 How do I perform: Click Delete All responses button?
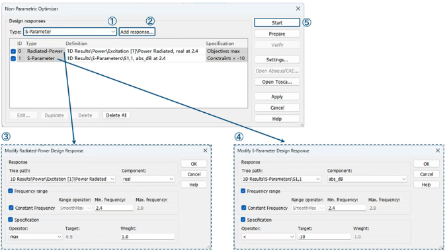pyautogui.click(x=116, y=115)
